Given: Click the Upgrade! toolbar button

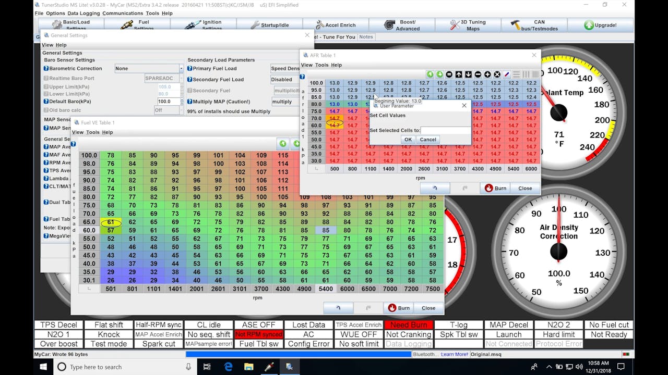Looking at the screenshot, I should (x=600, y=25).
